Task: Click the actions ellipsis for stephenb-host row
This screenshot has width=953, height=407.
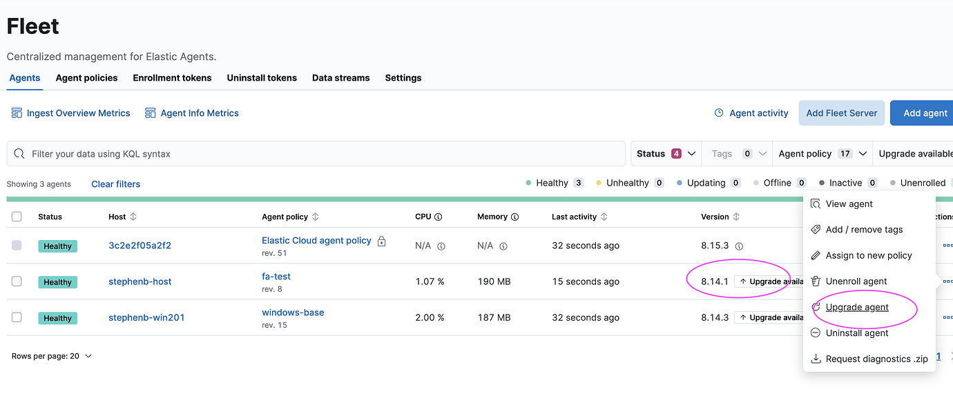Action: (950, 281)
